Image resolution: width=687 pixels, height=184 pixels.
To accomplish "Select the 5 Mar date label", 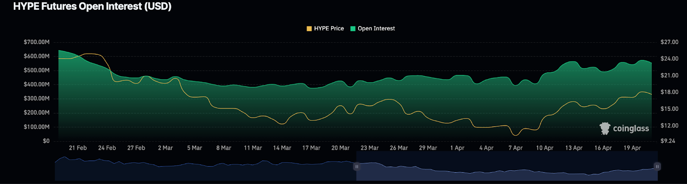I will (x=195, y=148).
